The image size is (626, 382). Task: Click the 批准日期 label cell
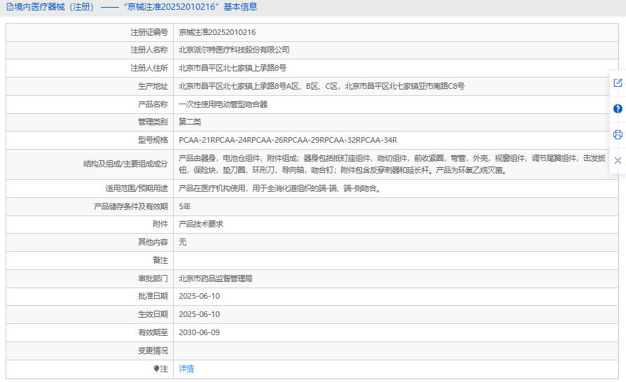tap(90, 296)
